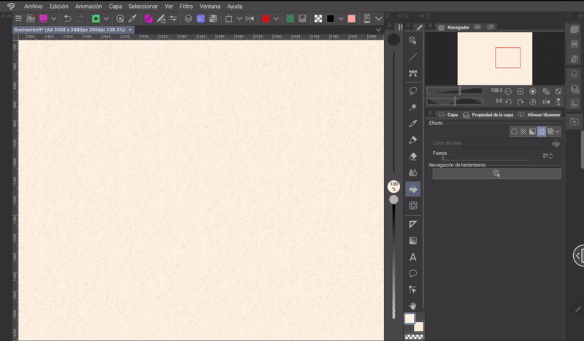The image size is (584, 341).
Task: Click the foreground main color swatch
Action: tap(410, 318)
